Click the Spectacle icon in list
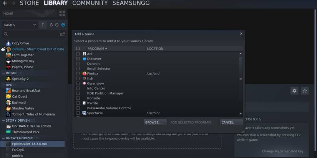 (x=84, y=113)
